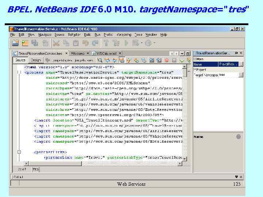
Task: Open the Profile Main Project dropdown arrow
Action: coord(154,43)
